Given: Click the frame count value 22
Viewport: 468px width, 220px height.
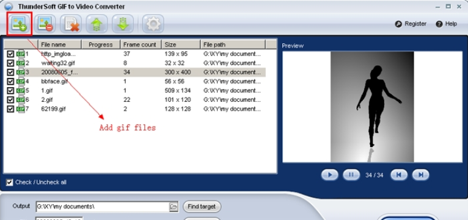Looking at the screenshot, I should 126,100.
